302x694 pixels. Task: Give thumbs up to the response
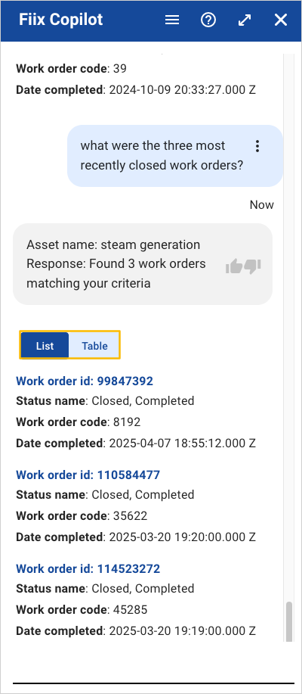pos(234,266)
